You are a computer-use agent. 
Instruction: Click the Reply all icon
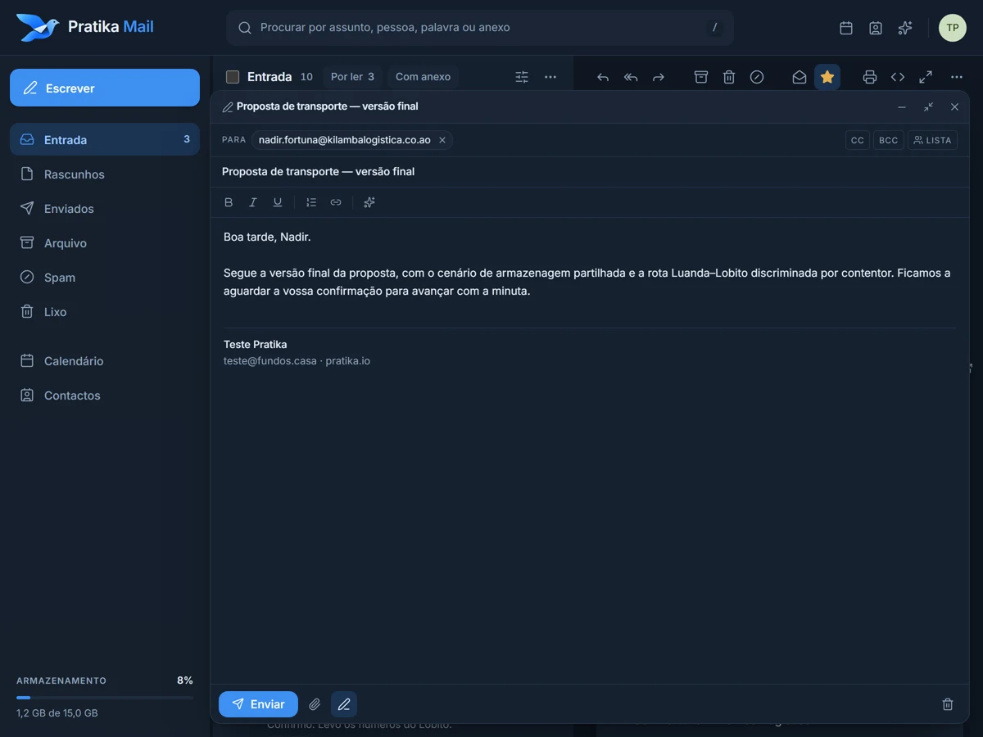(631, 77)
